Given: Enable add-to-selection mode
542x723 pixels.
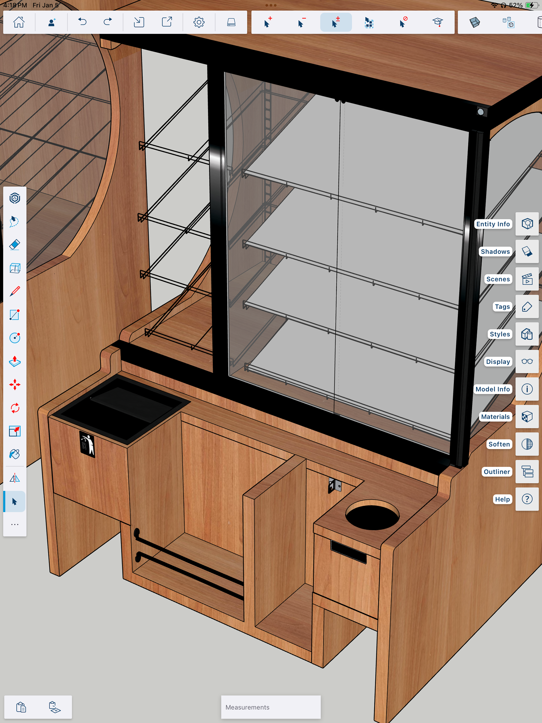Looking at the screenshot, I should pos(268,22).
